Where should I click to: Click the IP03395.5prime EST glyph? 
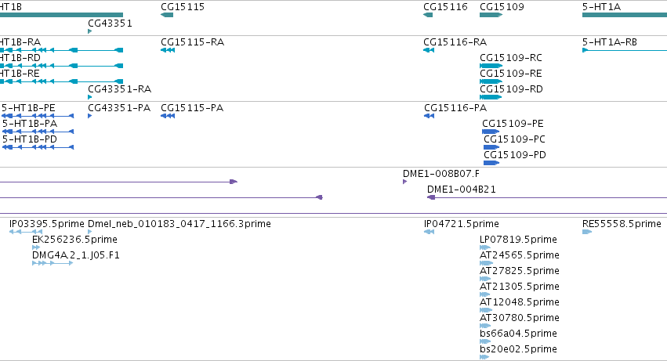[x=26, y=232]
